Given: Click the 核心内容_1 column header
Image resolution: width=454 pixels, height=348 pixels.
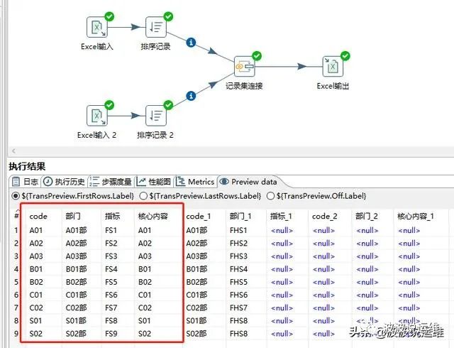Looking at the screenshot, I should tap(416, 217).
